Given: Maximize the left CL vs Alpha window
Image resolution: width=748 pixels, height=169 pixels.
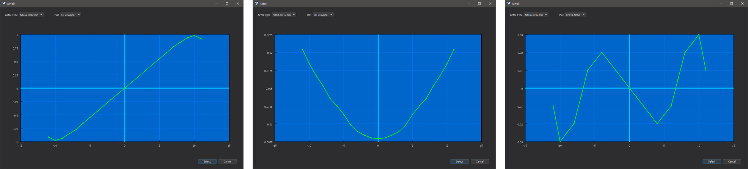Looking at the screenshot, I should click(x=227, y=3).
